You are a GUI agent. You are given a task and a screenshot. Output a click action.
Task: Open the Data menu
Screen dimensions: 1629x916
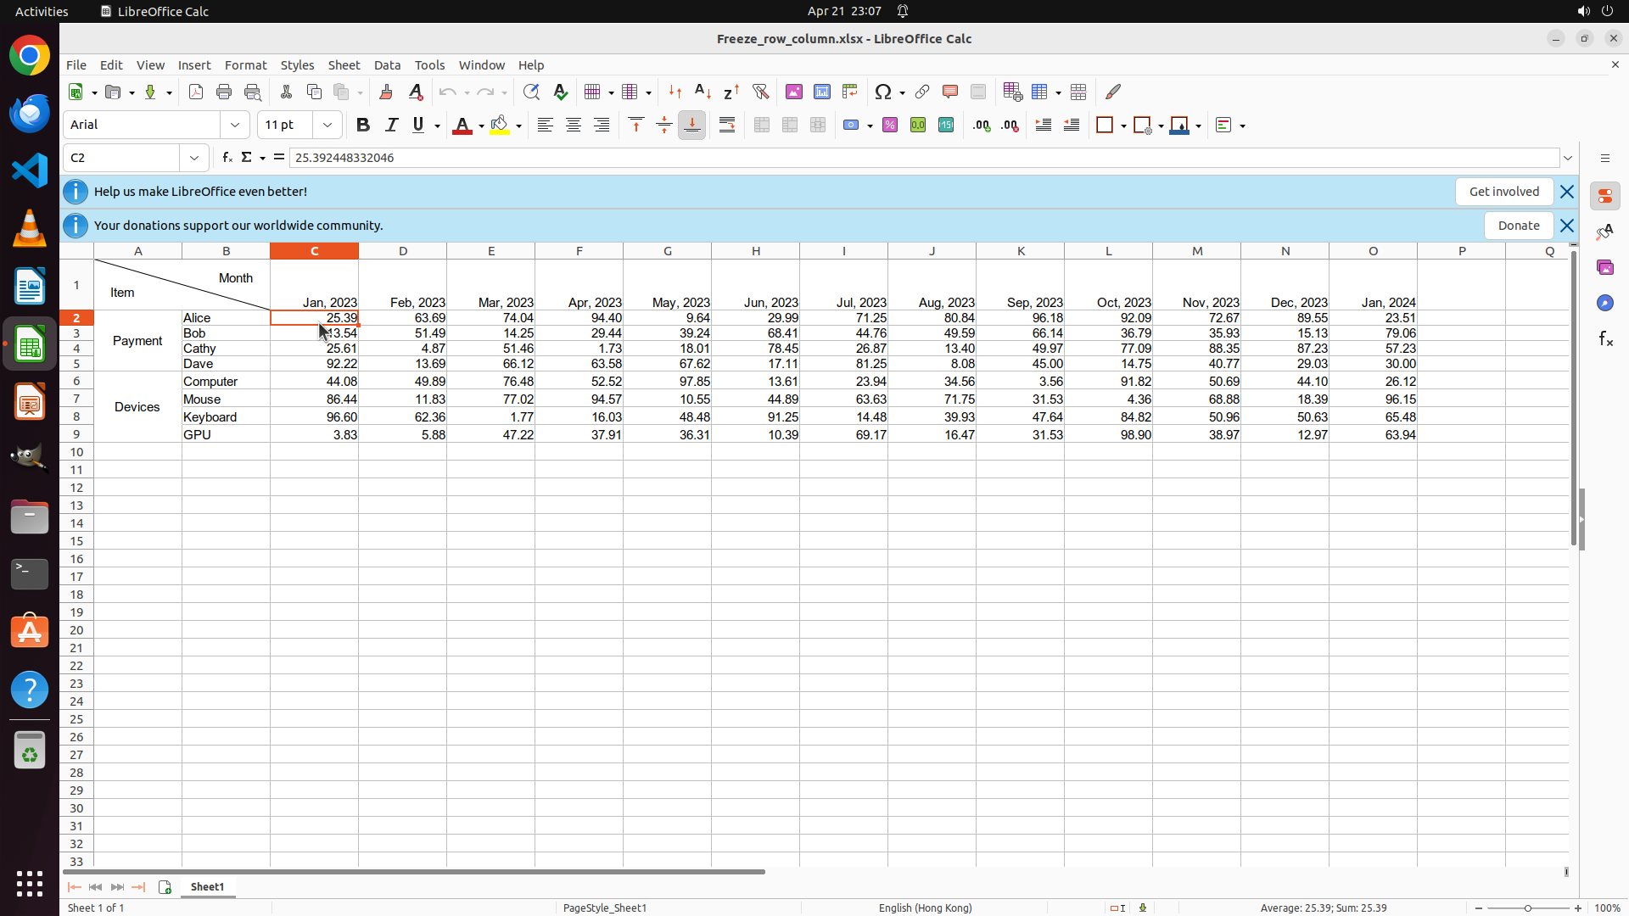[x=387, y=65]
